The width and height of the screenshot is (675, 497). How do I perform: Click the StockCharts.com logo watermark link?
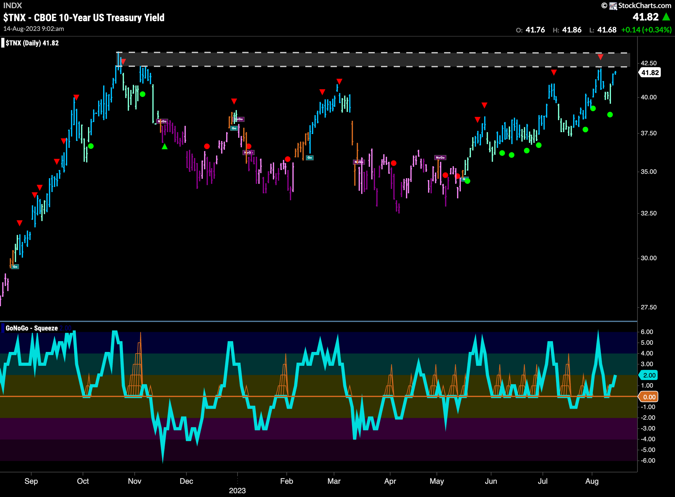(x=637, y=5)
